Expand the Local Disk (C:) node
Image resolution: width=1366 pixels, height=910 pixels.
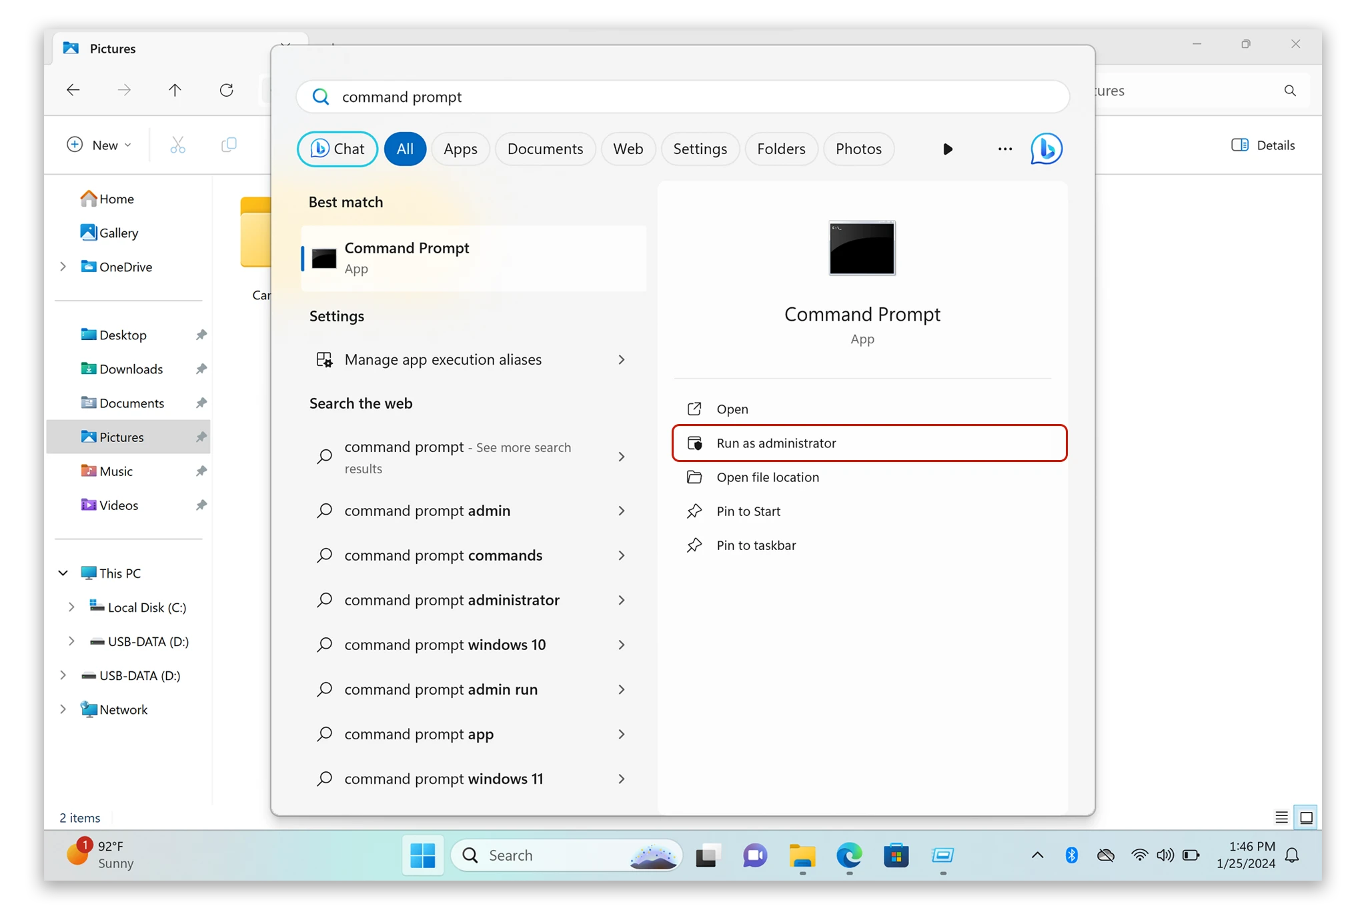point(71,607)
